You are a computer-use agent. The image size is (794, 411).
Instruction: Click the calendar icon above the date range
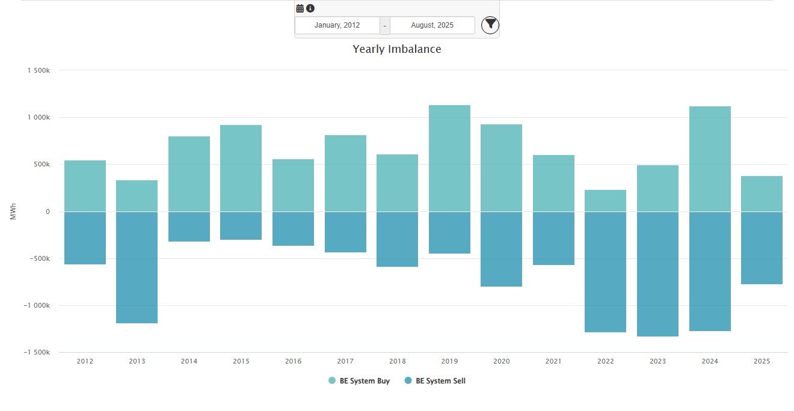(300, 8)
